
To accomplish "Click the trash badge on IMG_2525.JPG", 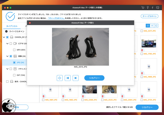I will click(102, 96).
